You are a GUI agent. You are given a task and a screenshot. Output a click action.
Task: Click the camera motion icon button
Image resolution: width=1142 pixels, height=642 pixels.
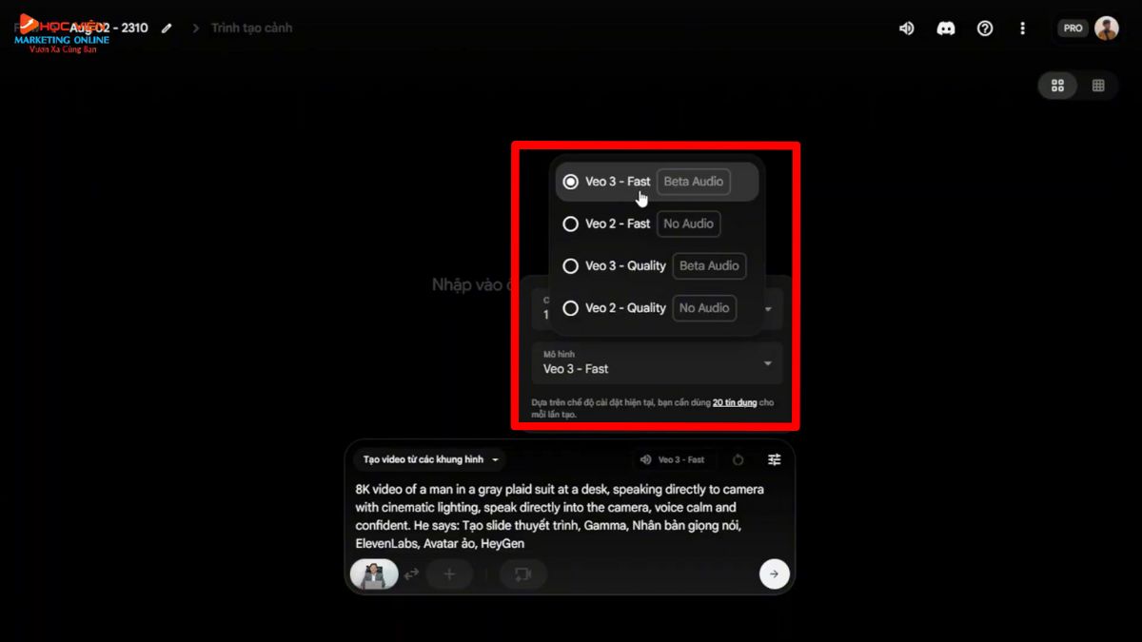coord(522,574)
